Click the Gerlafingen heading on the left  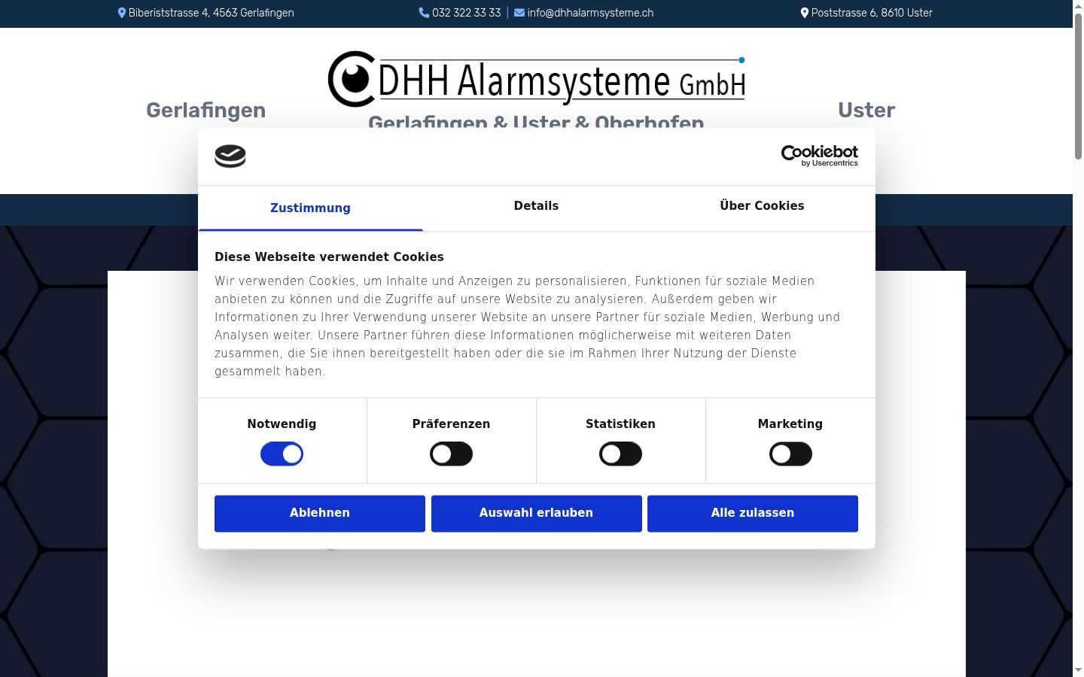coord(206,111)
